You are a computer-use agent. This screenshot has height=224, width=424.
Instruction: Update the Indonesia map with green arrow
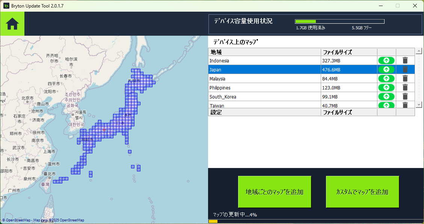point(386,61)
